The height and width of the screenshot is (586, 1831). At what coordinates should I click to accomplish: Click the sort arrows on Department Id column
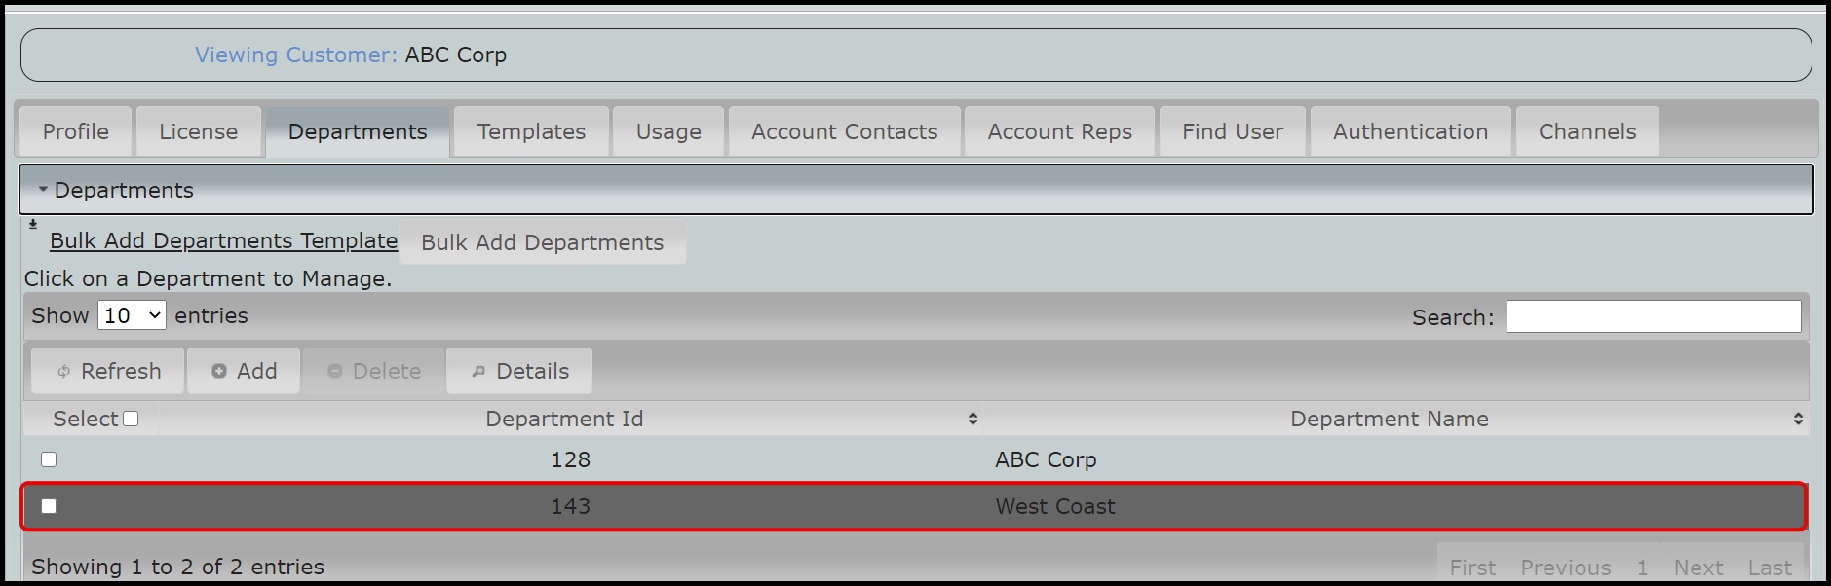[x=971, y=419]
